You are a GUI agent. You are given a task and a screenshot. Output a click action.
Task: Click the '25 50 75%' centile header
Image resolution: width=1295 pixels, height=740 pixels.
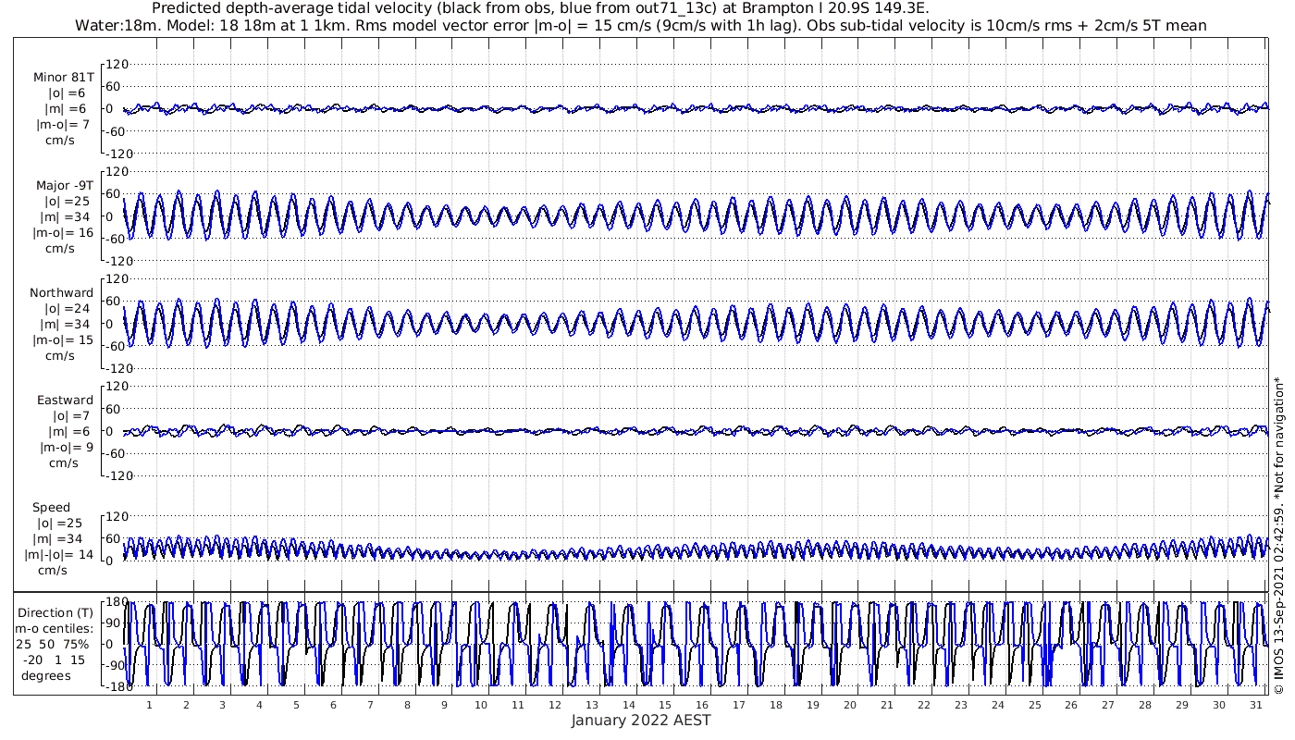click(52, 645)
